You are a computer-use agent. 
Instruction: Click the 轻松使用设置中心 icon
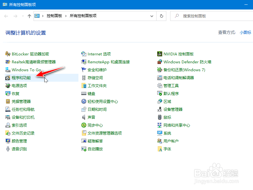pyautogui.click(x=84, y=101)
